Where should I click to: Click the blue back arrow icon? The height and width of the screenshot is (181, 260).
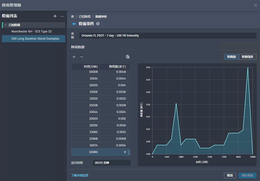pos(74,24)
